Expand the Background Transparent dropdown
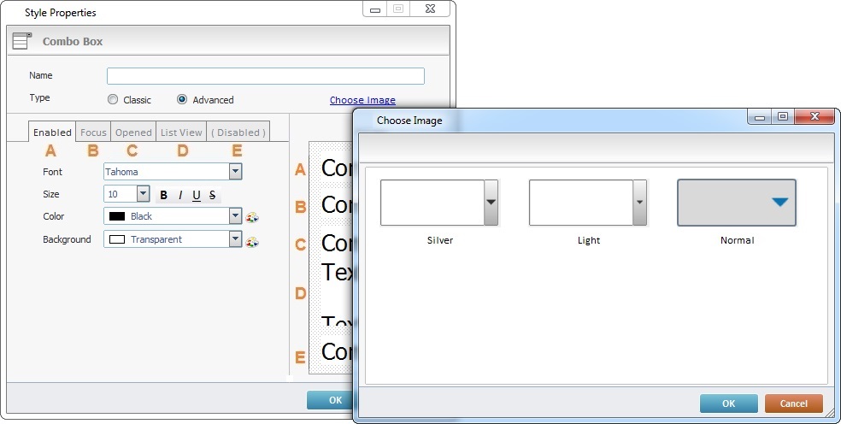The image size is (841, 424). click(235, 239)
